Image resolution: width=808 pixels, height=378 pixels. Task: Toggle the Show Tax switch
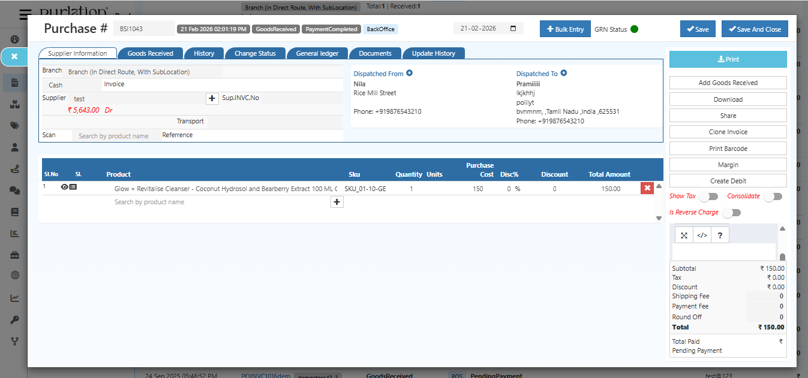(x=708, y=196)
